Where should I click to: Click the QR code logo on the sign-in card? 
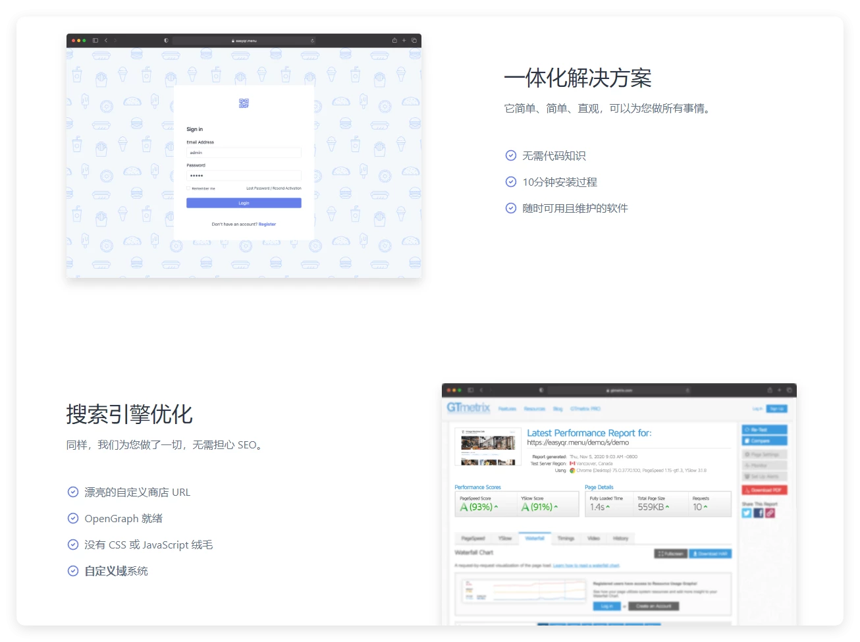tap(244, 103)
